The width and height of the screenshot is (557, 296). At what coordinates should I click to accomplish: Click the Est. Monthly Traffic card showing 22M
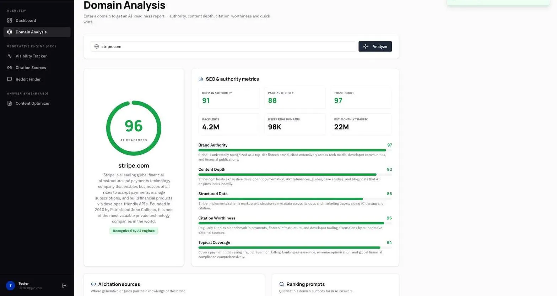pos(361,124)
